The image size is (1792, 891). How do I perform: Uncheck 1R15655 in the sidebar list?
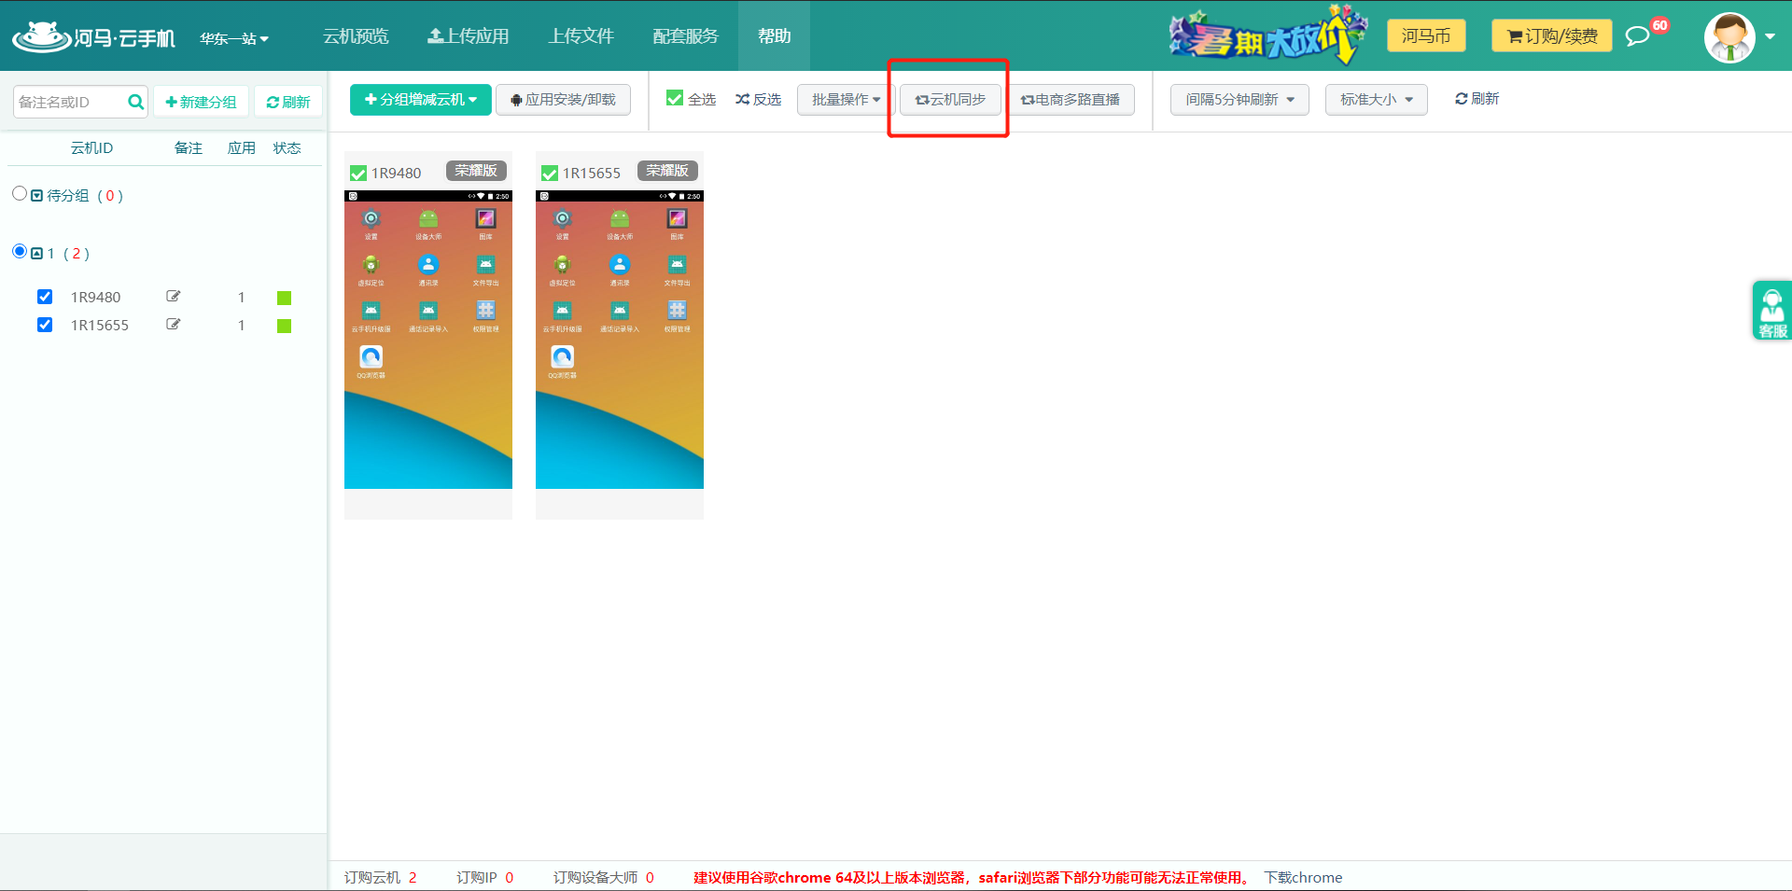point(45,325)
